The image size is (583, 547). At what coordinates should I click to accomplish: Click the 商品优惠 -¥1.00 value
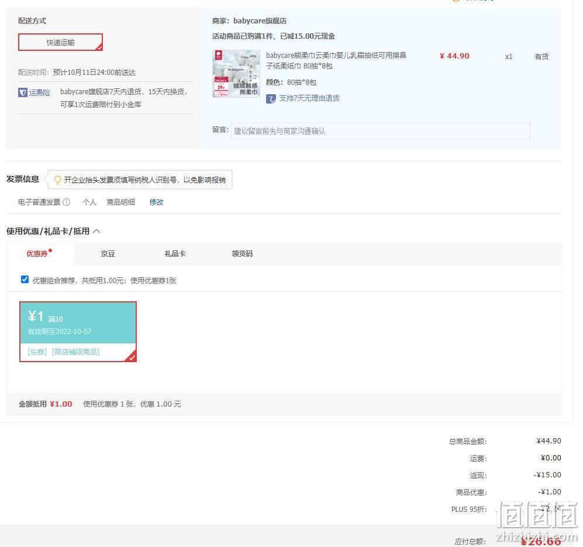pos(550,492)
